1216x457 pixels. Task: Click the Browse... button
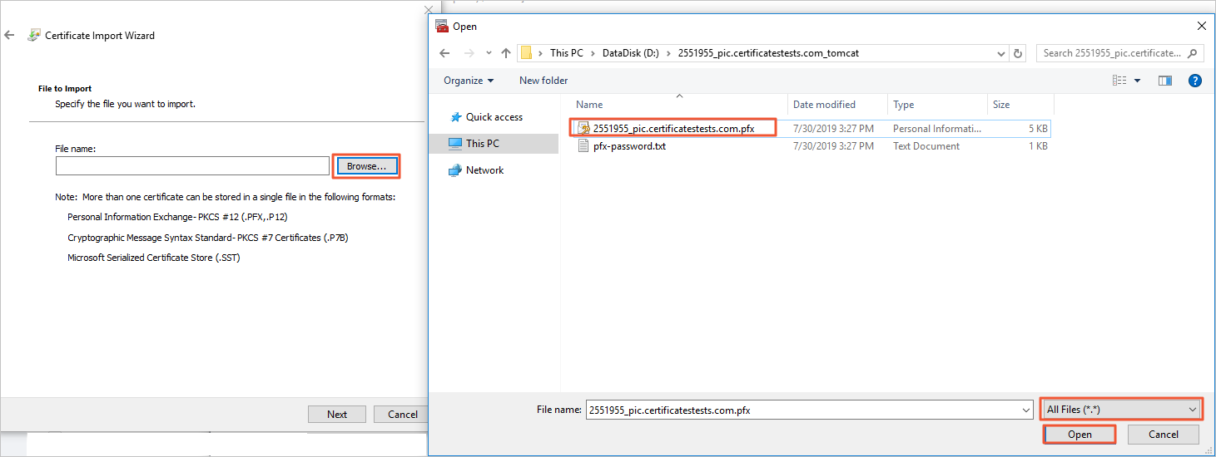tap(366, 166)
